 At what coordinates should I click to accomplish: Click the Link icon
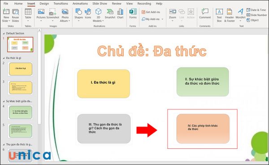click(x=182, y=12)
